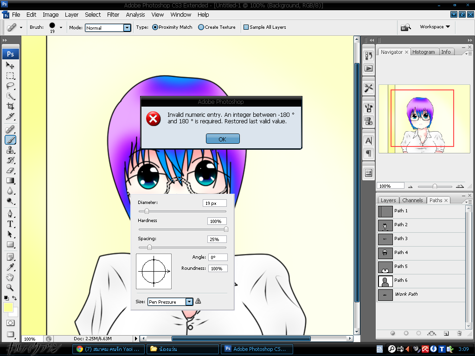Click the Navigator zoom slider handle
The image size is (475, 356).
(435, 186)
